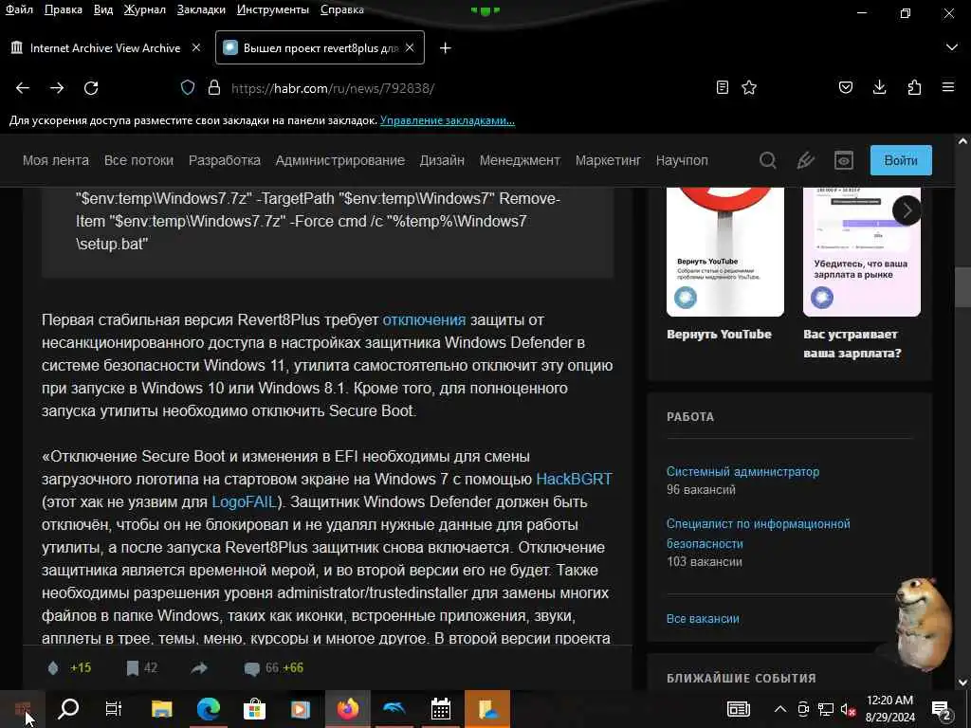Save page to Pocket
This screenshot has width=971, height=728.
click(x=845, y=87)
